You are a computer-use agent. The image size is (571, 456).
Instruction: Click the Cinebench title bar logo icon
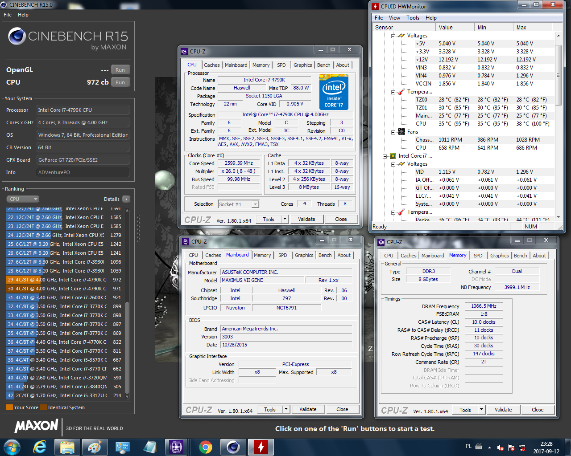(x=4, y=4)
